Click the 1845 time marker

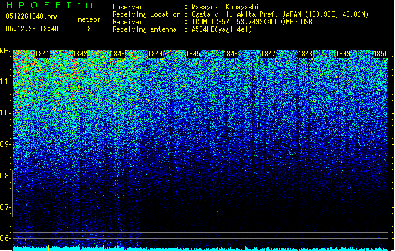193,54
